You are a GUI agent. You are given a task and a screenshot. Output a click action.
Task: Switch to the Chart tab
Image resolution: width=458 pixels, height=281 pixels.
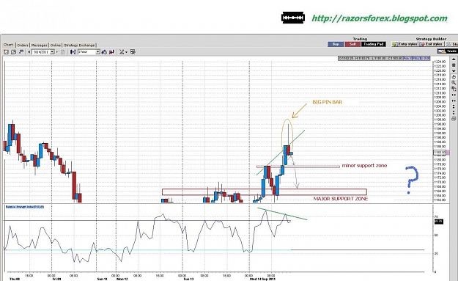tap(9, 45)
